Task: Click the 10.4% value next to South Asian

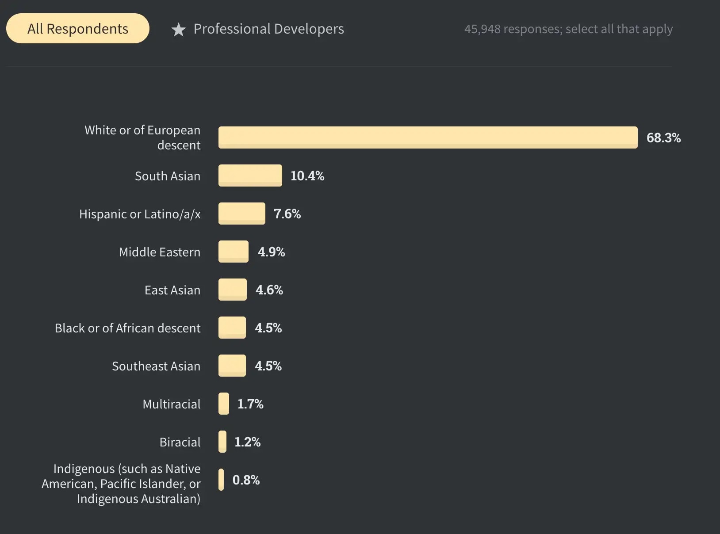Action: click(x=307, y=175)
